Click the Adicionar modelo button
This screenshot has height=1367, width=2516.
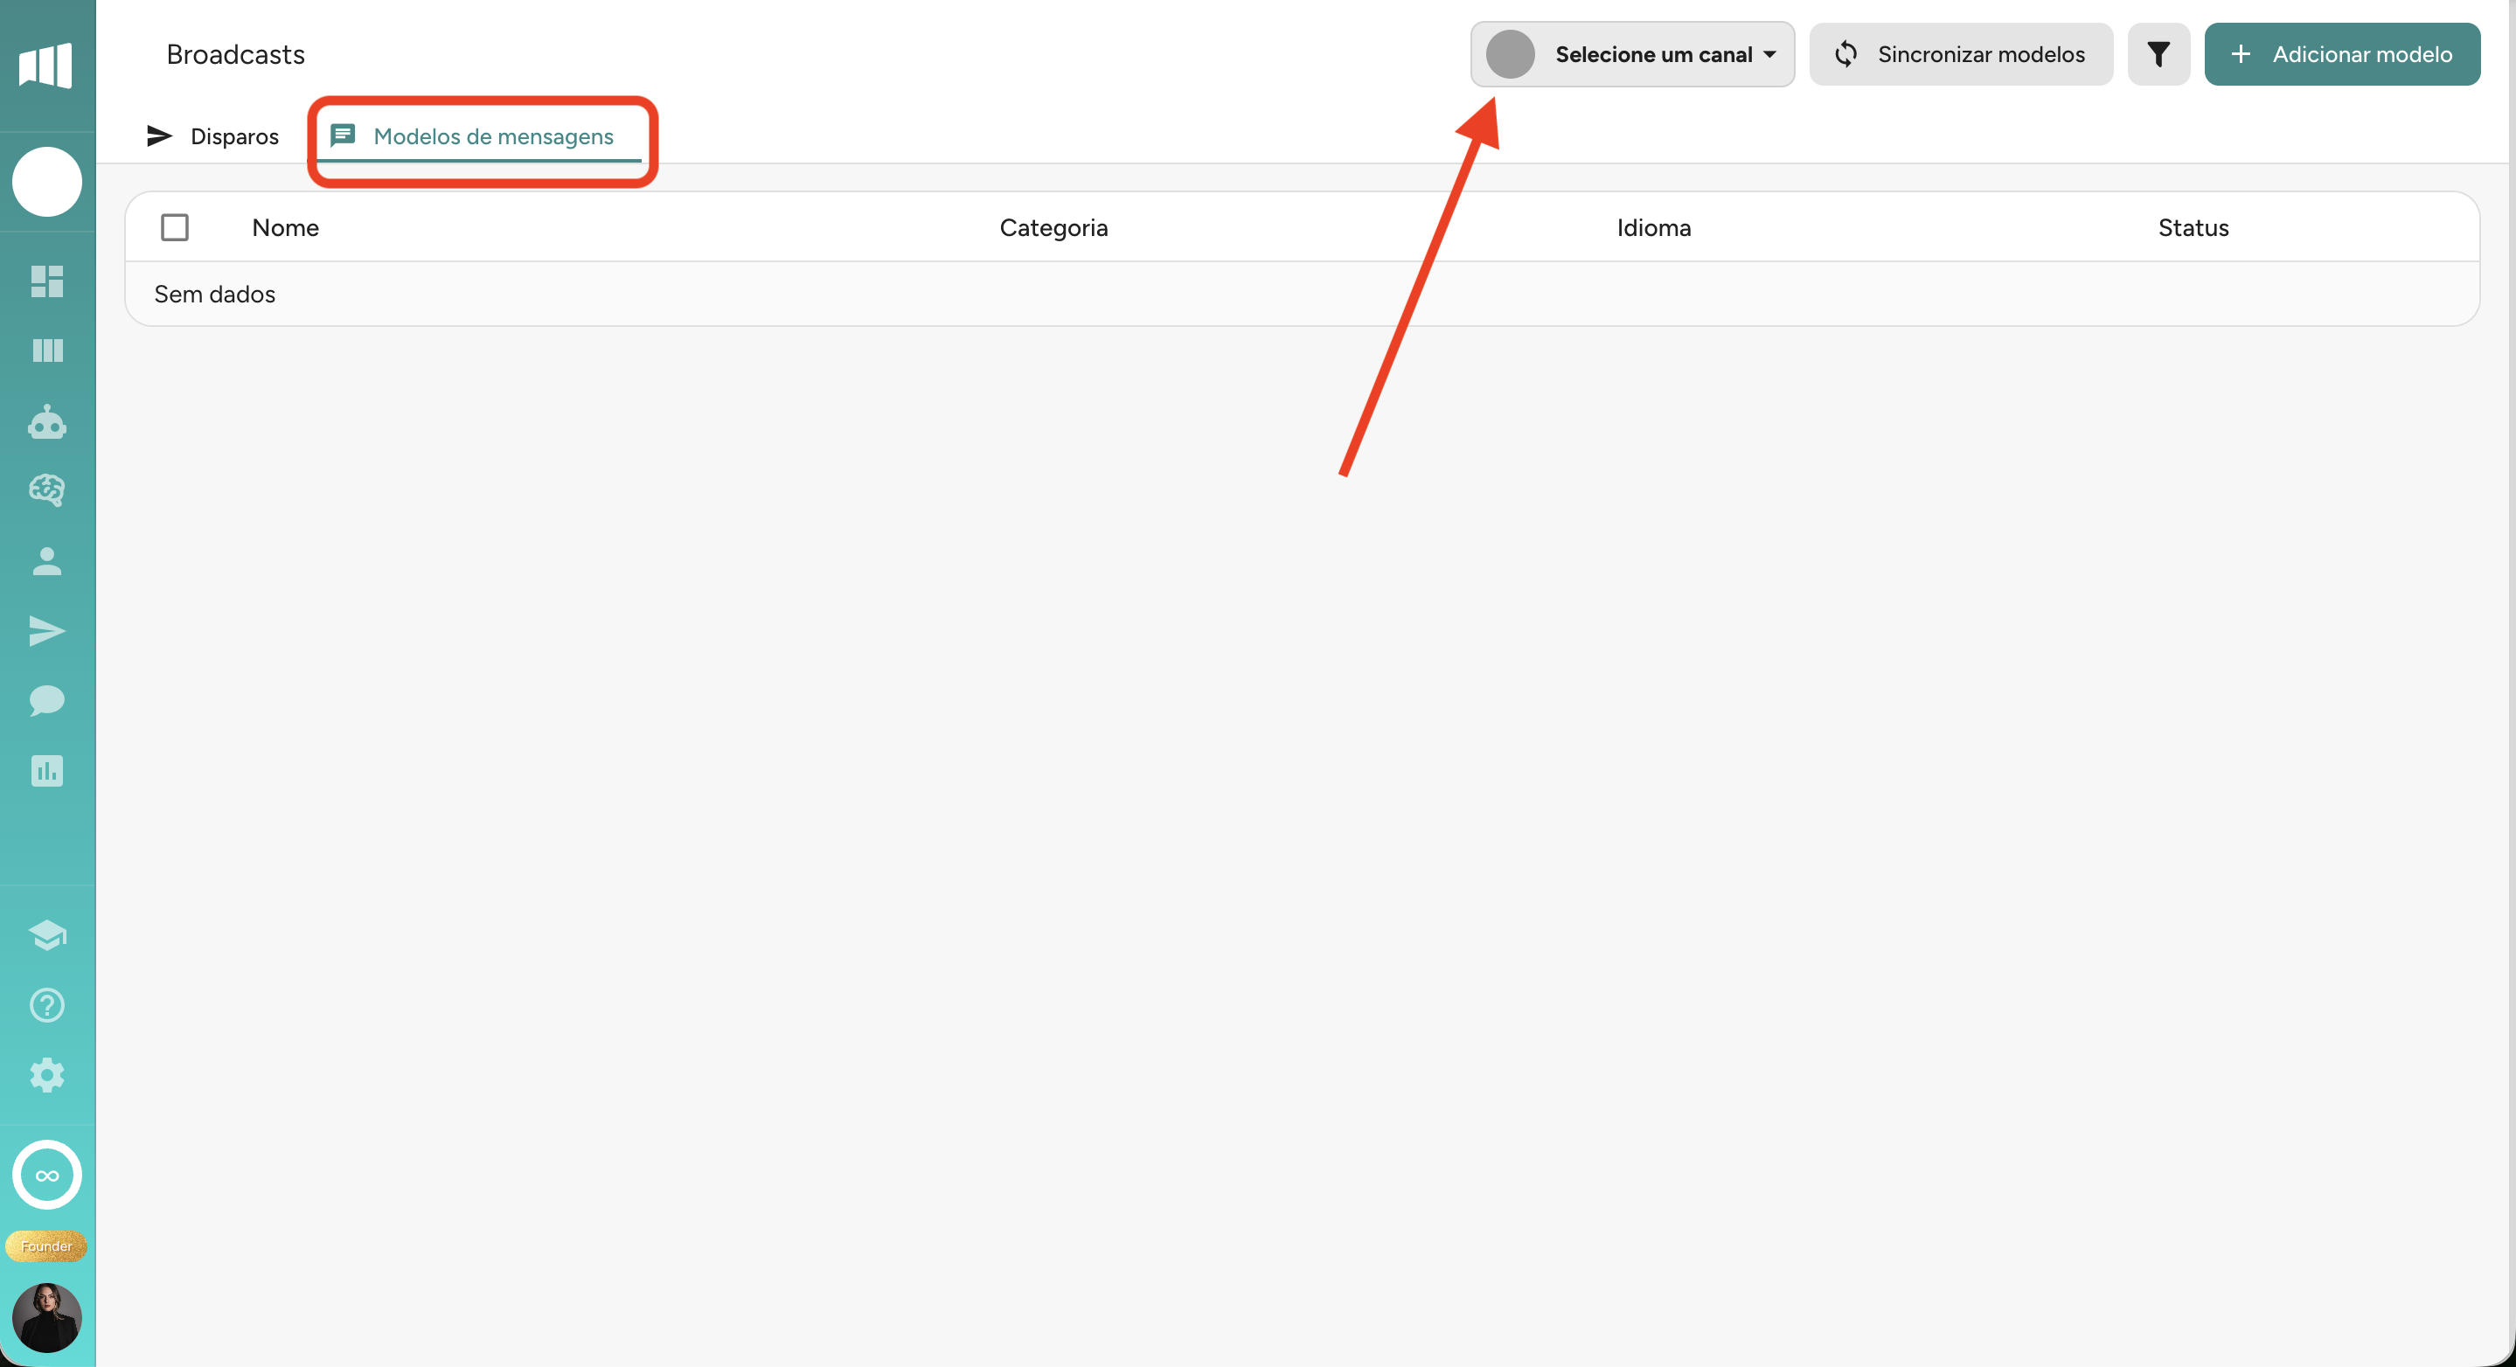pos(2341,55)
